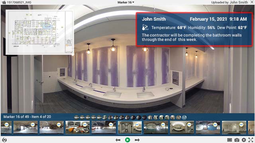Open the second filmstrip thumbnail
255x143 pixels.
point(25,127)
